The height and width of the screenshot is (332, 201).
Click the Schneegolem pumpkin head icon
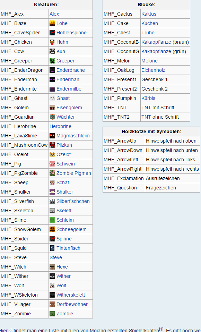click(x=52, y=229)
